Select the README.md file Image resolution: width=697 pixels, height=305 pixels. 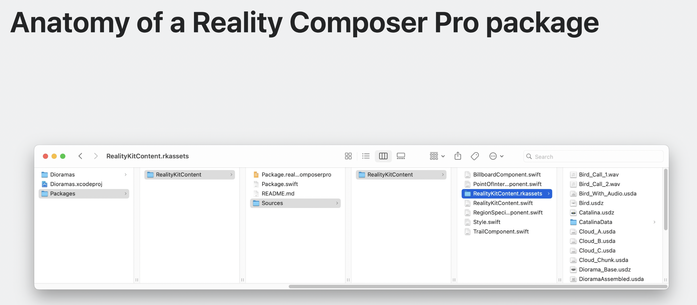click(278, 194)
